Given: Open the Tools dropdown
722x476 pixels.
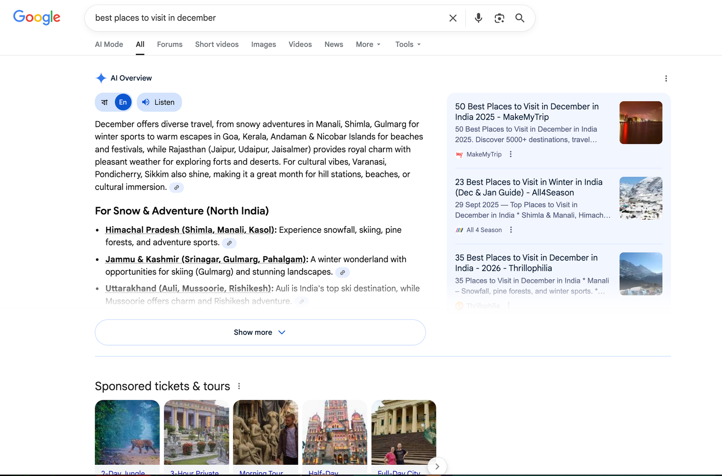Looking at the screenshot, I should 407,44.
